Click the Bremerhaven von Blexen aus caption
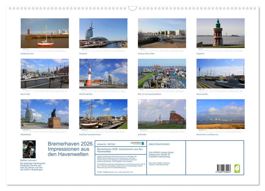265x191 pixels. pyautogui.click(x=207, y=134)
